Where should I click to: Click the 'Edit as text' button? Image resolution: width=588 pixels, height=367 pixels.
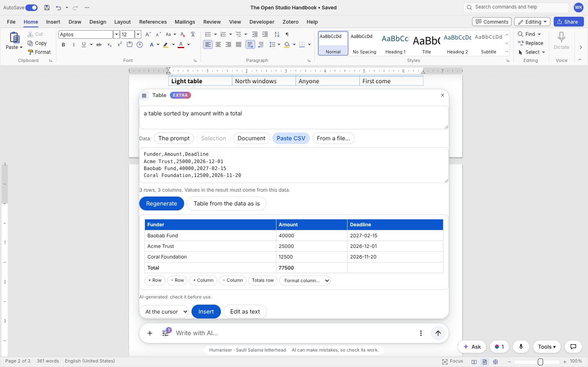click(245, 312)
